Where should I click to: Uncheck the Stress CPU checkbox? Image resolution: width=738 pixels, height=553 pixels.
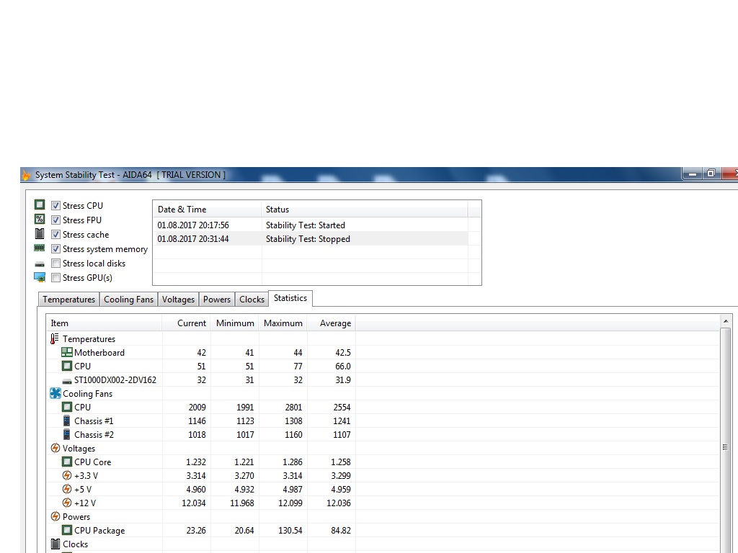[x=55, y=206]
